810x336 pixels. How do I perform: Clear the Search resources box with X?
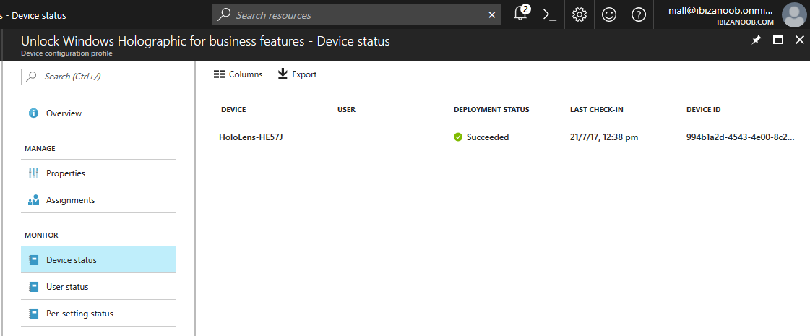point(492,15)
